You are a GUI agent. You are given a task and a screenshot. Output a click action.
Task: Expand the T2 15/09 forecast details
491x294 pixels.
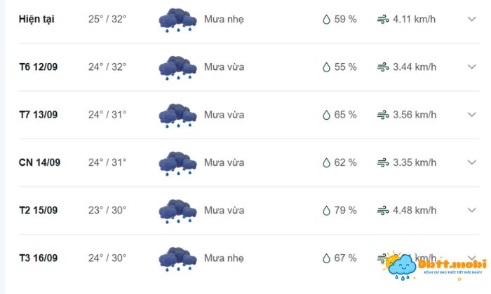point(471,210)
